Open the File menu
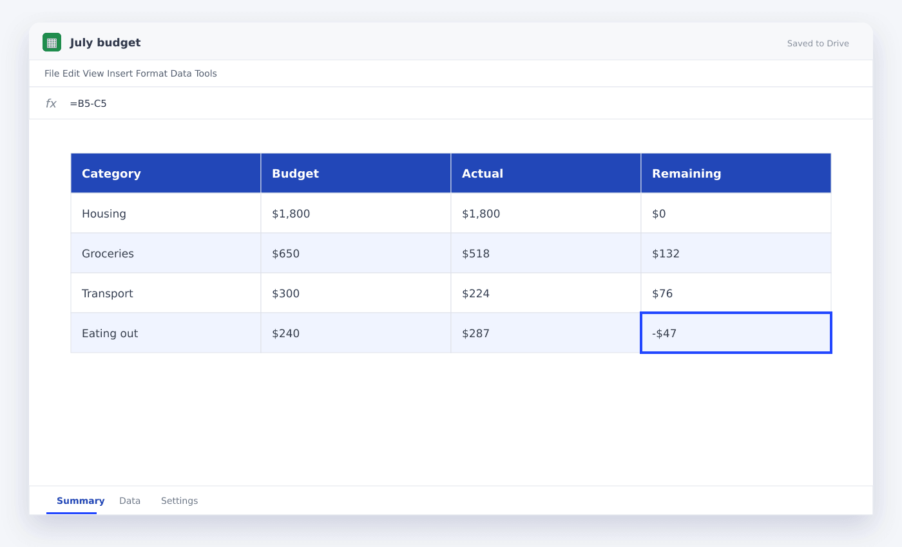 (x=52, y=73)
